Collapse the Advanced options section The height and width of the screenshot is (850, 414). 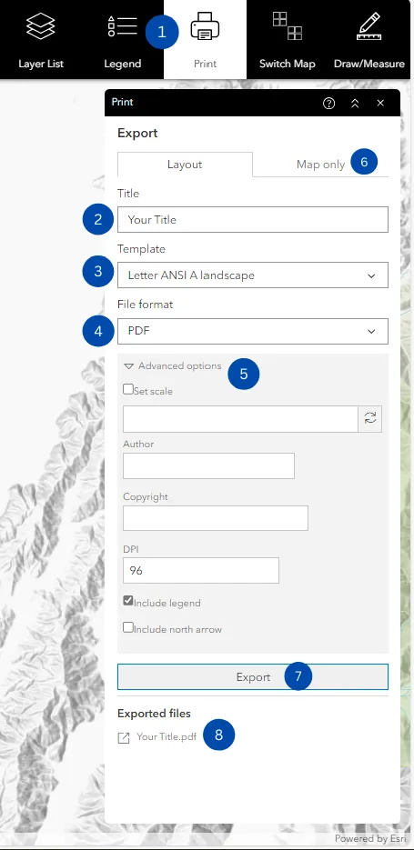(173, 366)
